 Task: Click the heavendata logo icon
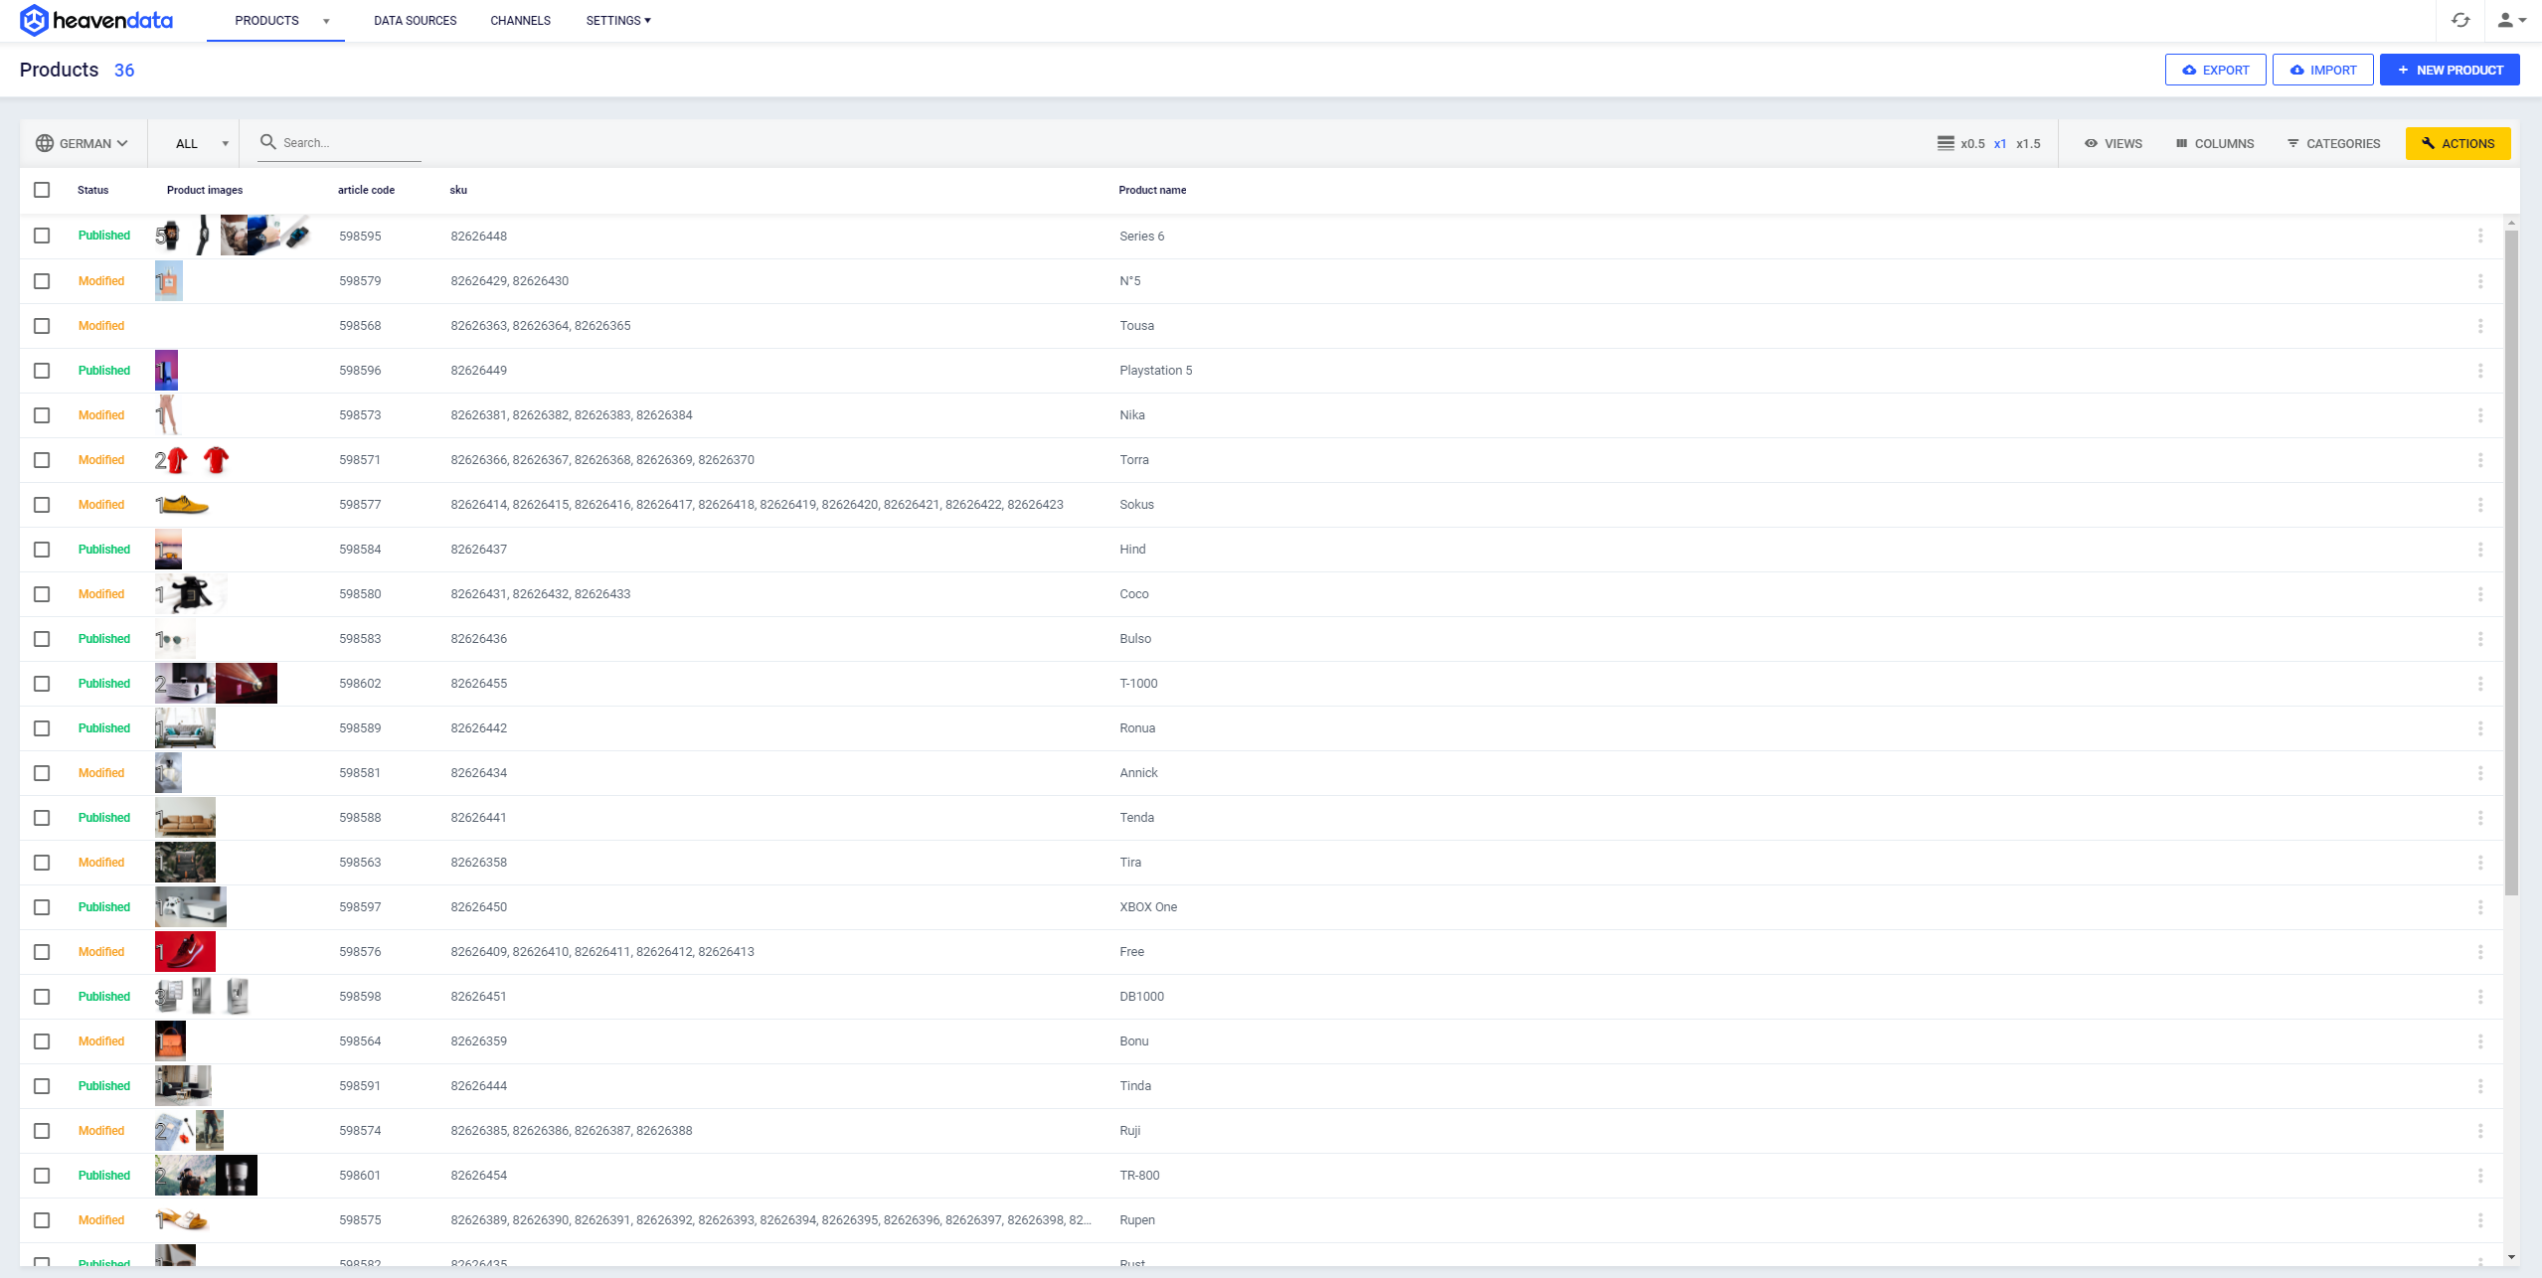[x=34, y=20]
